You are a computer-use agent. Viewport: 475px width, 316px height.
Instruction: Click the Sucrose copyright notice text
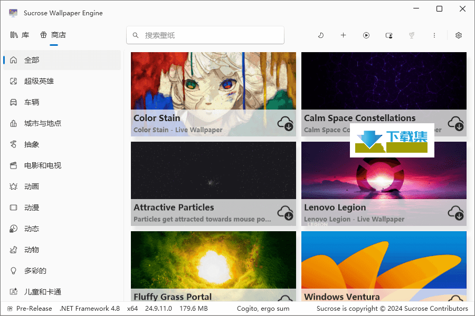point(392,309)
